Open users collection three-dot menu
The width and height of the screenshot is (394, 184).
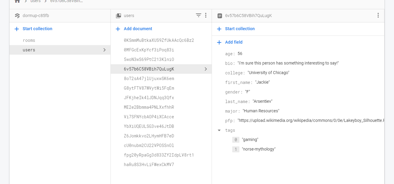pyautogui.click(x=206, y=16)
